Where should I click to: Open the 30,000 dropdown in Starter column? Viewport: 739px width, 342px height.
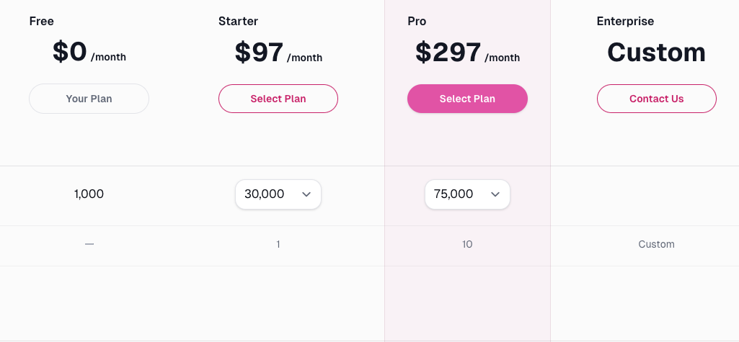pos(278,194)
